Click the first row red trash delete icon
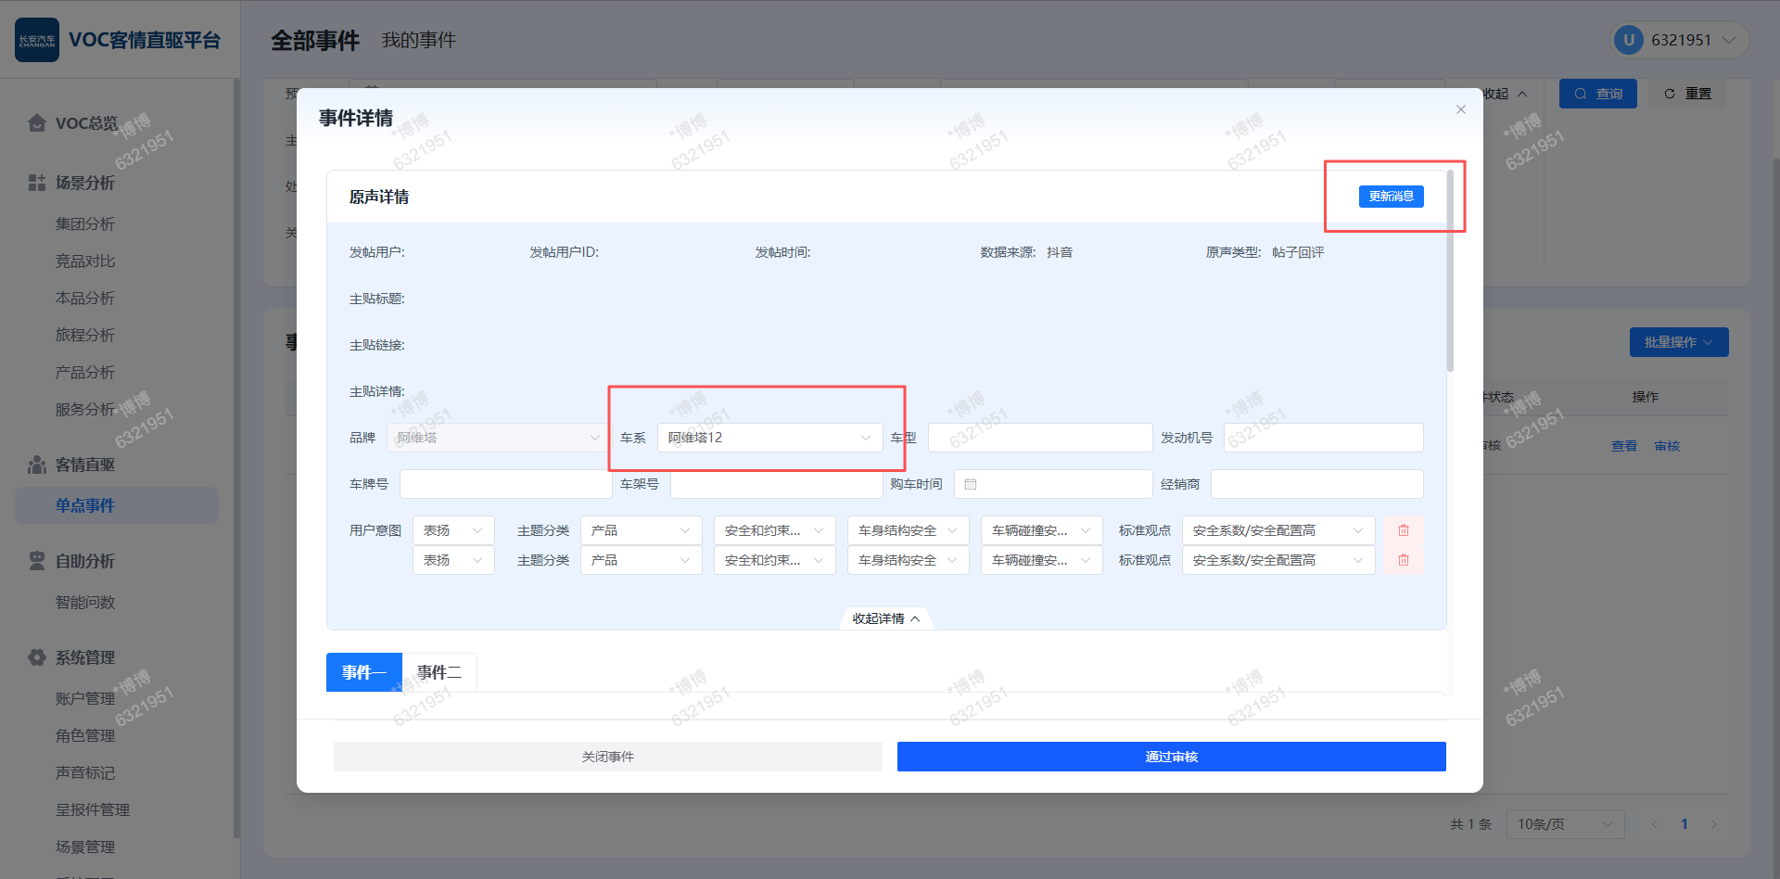This screenshot has width=1780, height=879. pyautogui.click(x=1403, y=530)
